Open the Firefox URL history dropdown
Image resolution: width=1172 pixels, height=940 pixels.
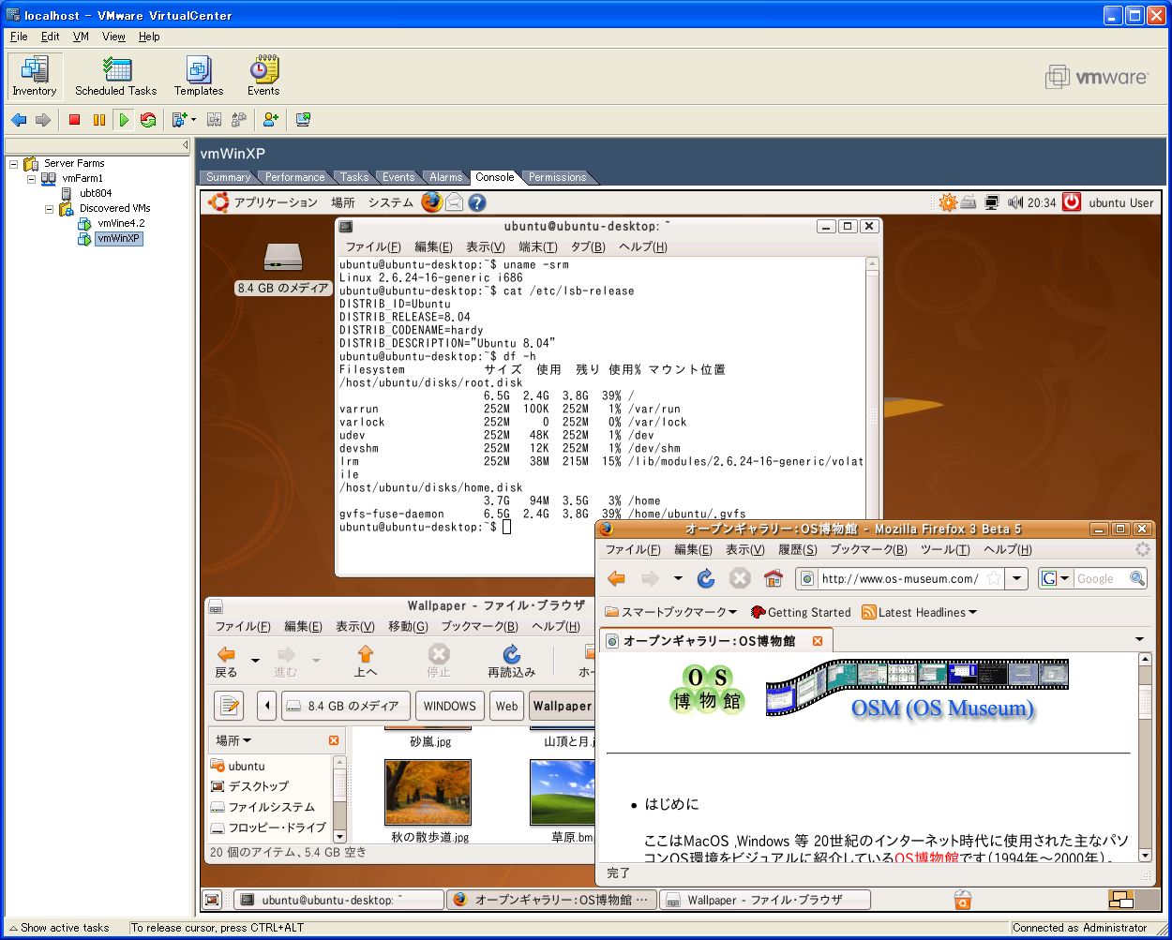(x=1016, y=578)
